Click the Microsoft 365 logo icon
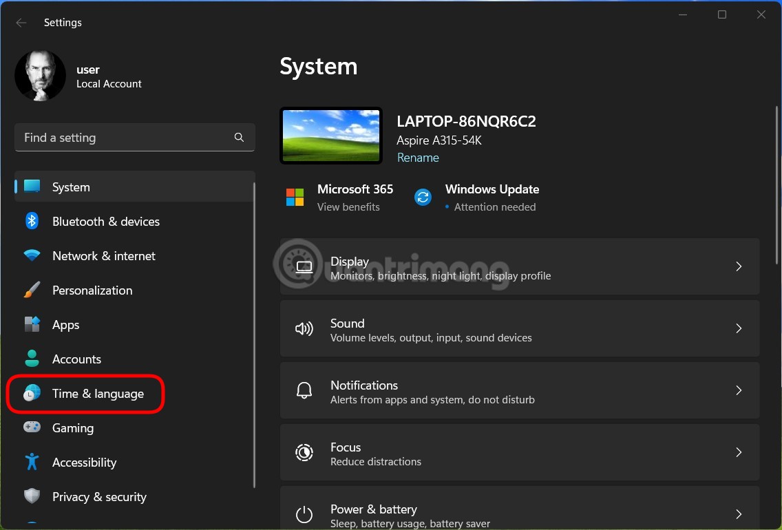 click(295, 197)
